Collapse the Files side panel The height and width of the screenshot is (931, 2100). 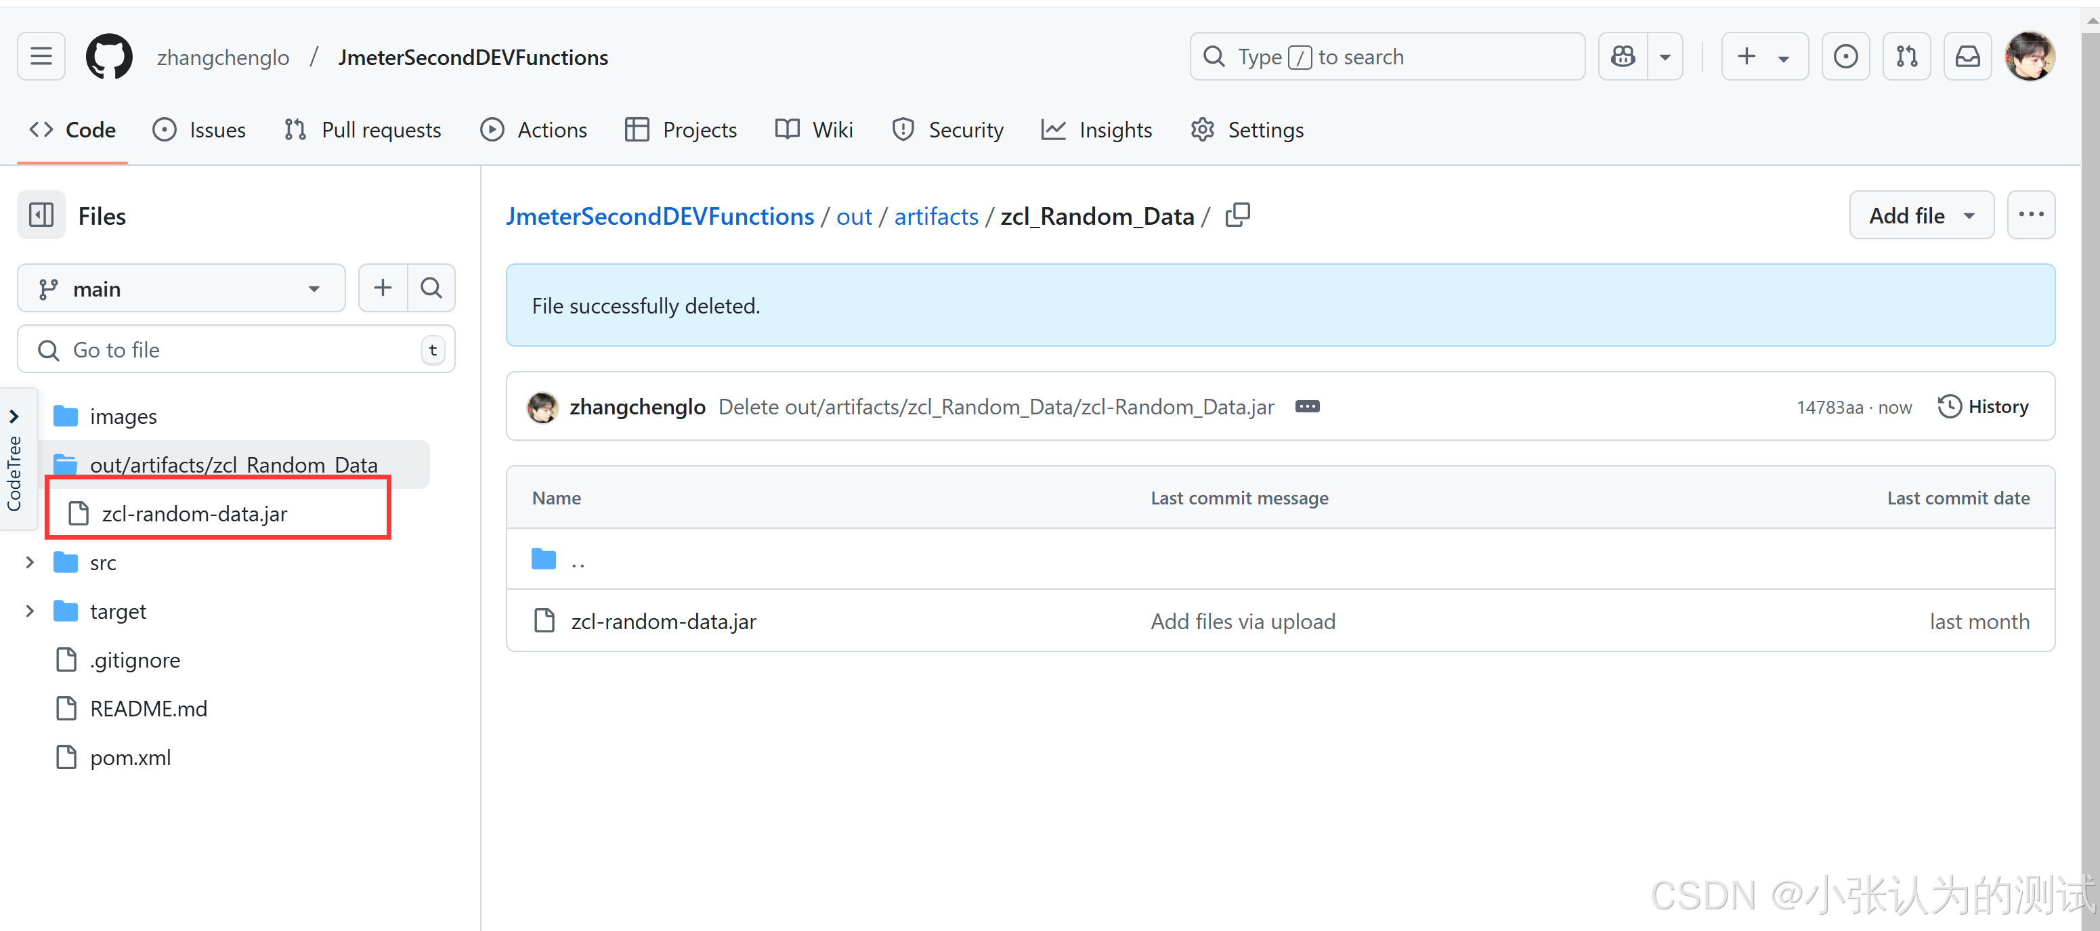click(41, 215)
